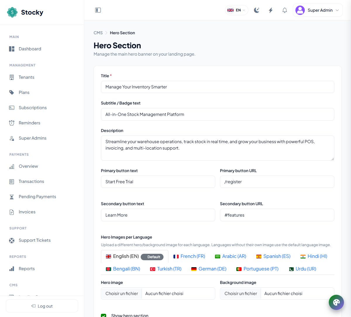
Task: Click the CMS breadcrumb link
Action: (x=98, y=33)
